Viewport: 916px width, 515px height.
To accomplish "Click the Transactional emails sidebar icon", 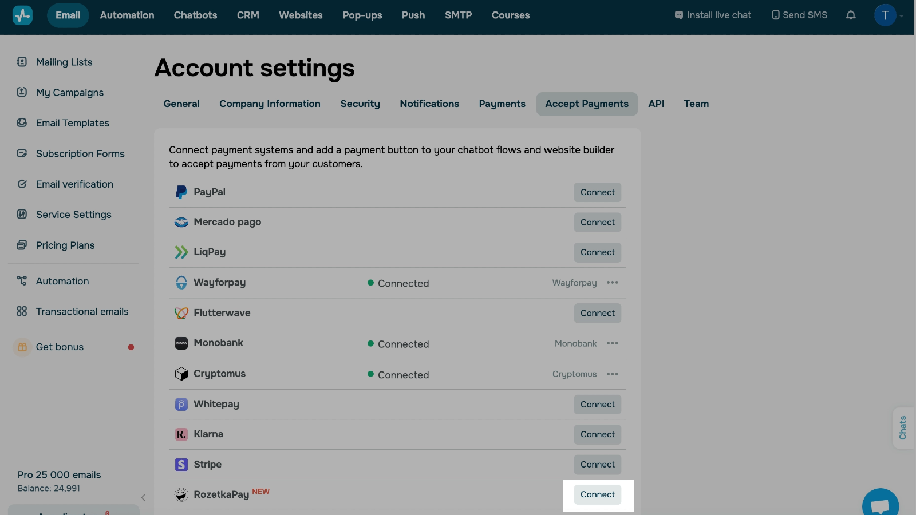I will [22, 311].
